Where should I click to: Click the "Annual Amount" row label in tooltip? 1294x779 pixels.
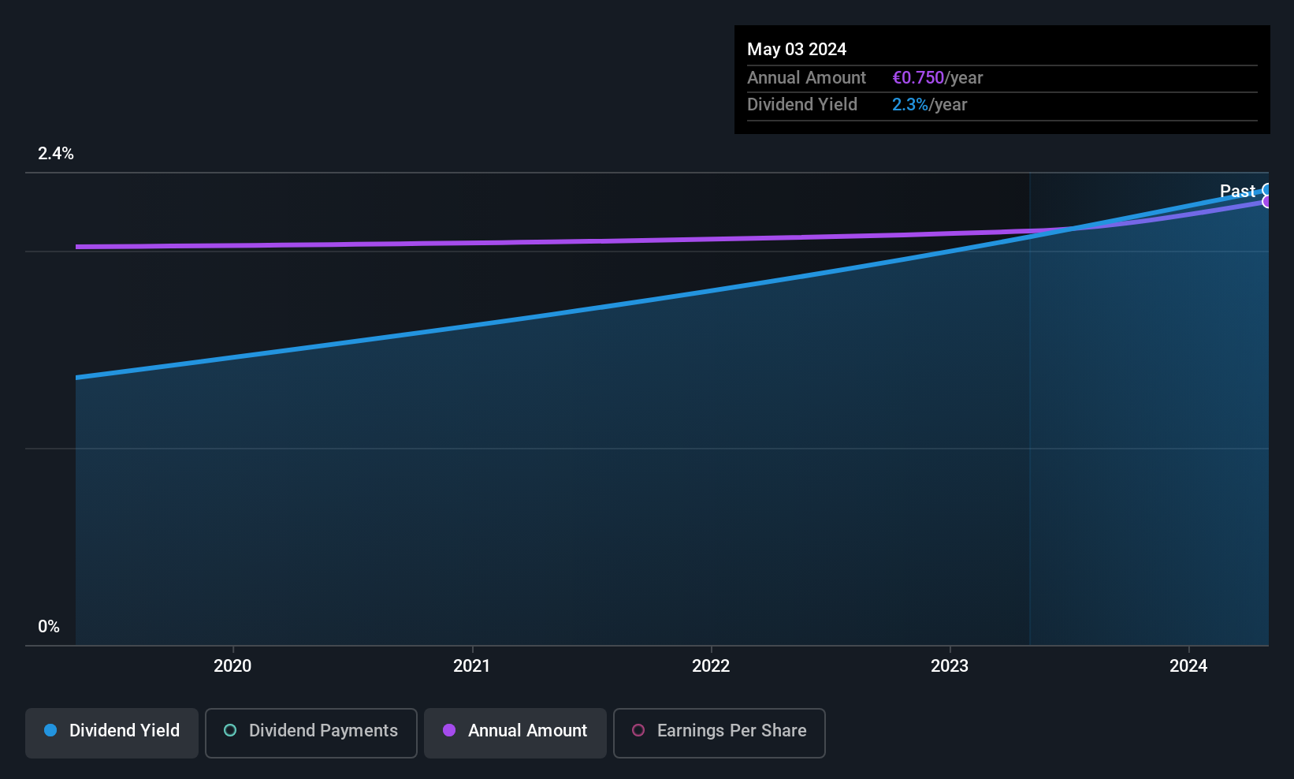coord(806,78)
